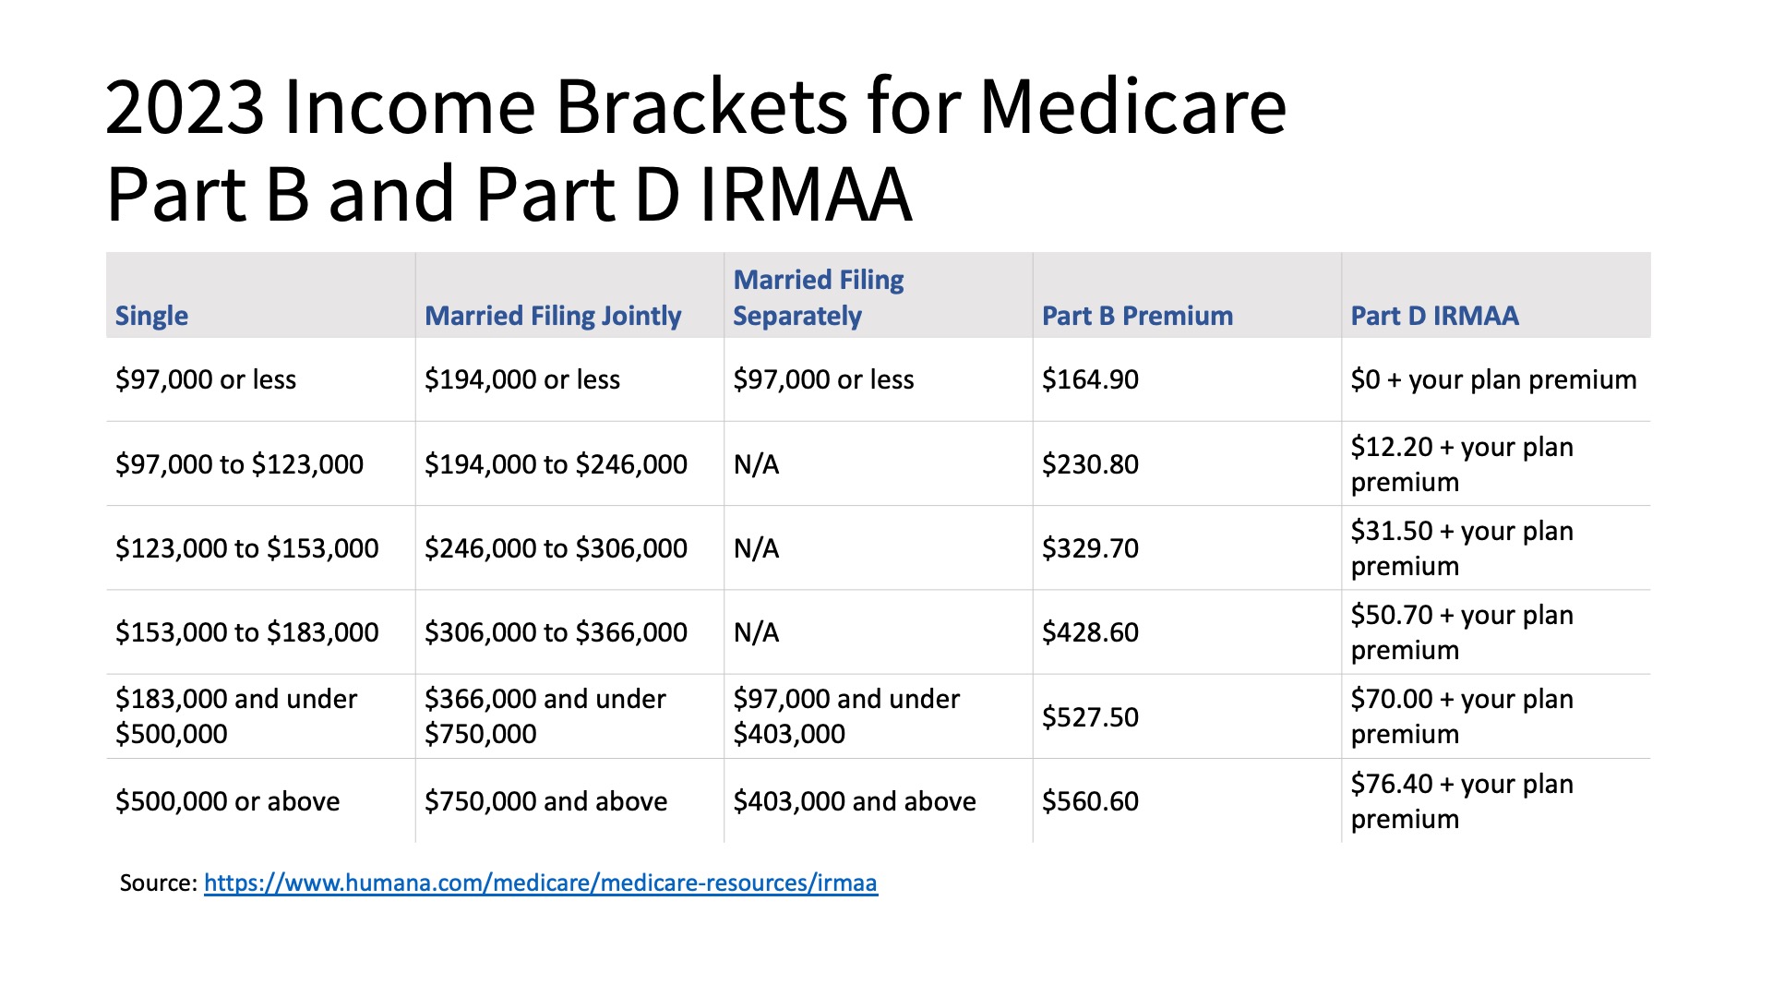
Task: Select the $153,000 to $183,000 cell
Action: [246, 632]
